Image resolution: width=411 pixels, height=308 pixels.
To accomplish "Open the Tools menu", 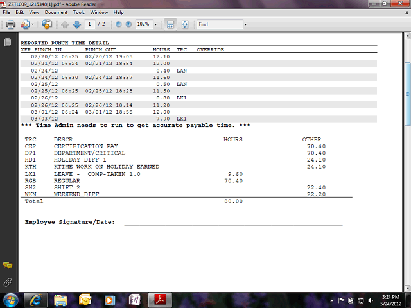I will [79, 12].
